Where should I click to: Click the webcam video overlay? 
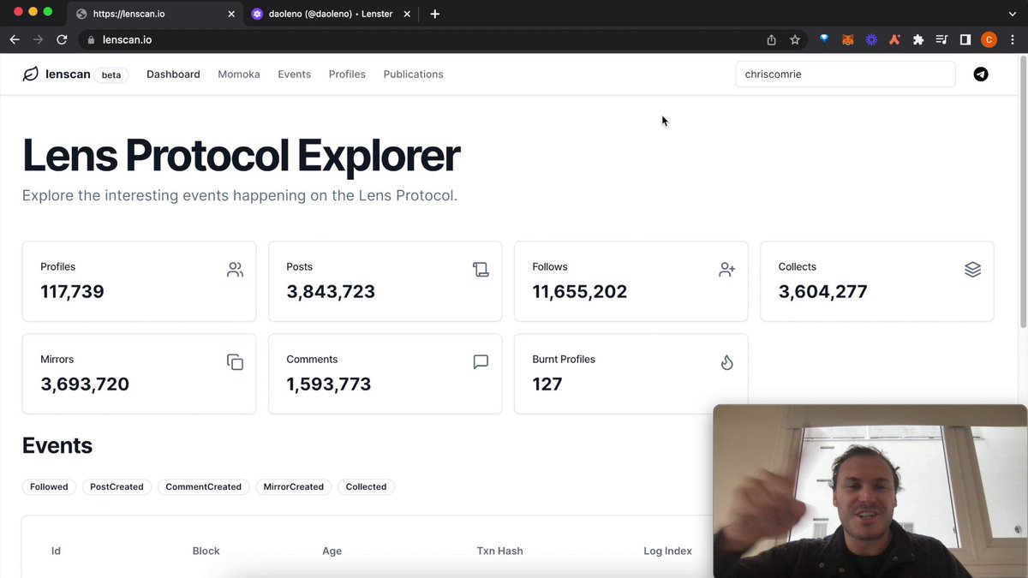[870, 491]
